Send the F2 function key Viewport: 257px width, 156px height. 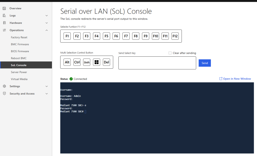point(77,36)
